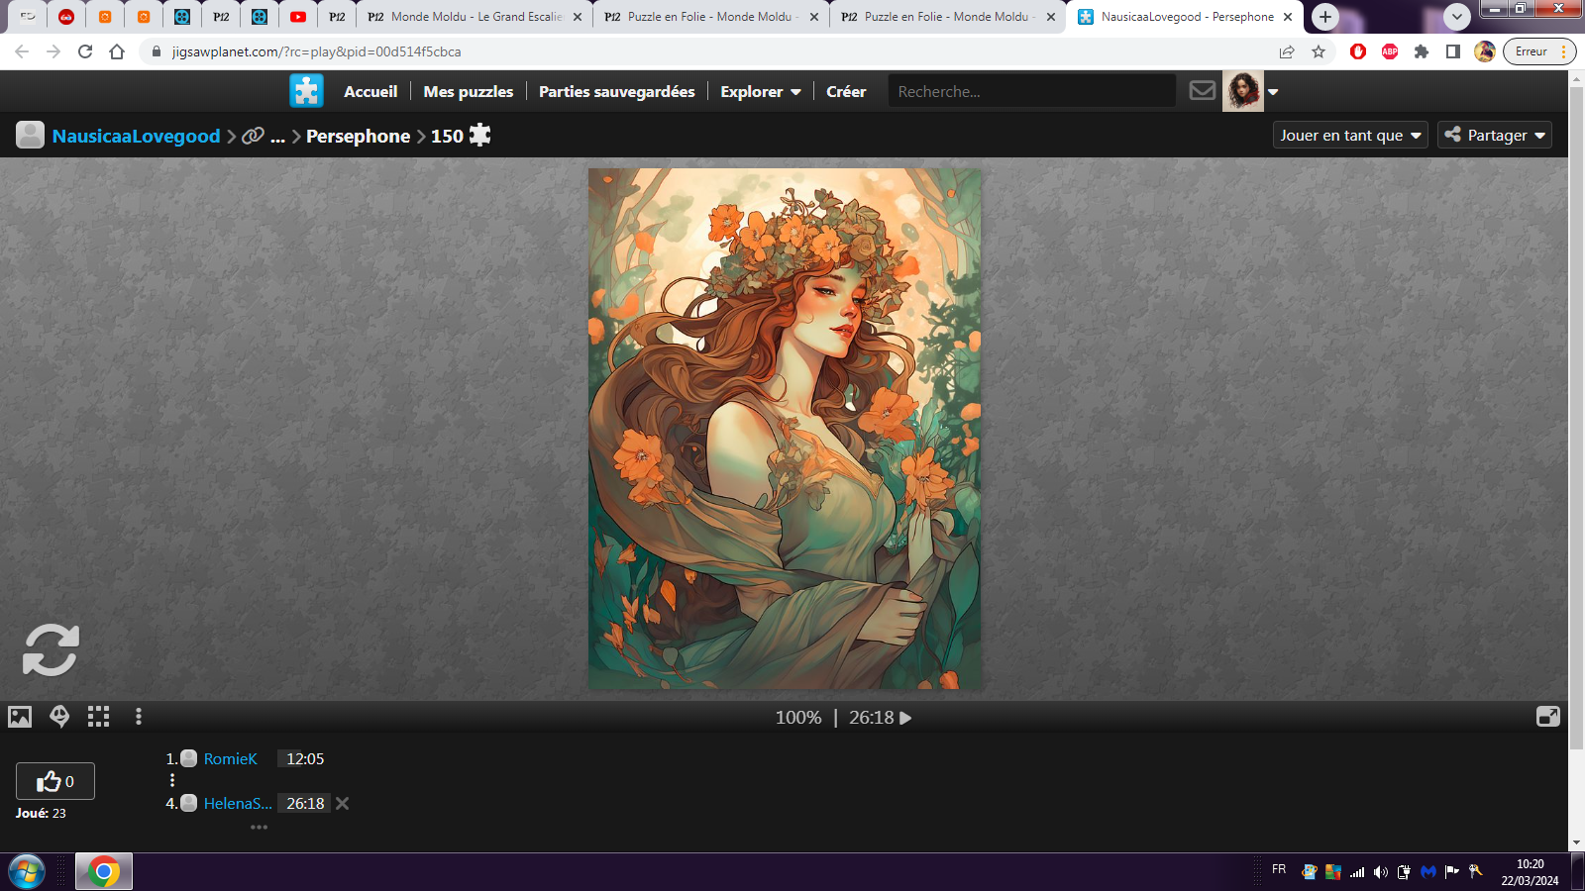
Task: Click the FR language indicator in taskbar
Action: point(1279,869)
